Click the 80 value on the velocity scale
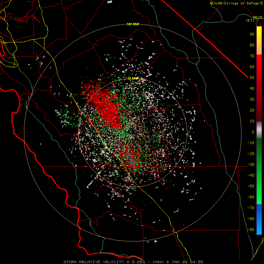Screen dimensions: 264x264 coord(252,45)
